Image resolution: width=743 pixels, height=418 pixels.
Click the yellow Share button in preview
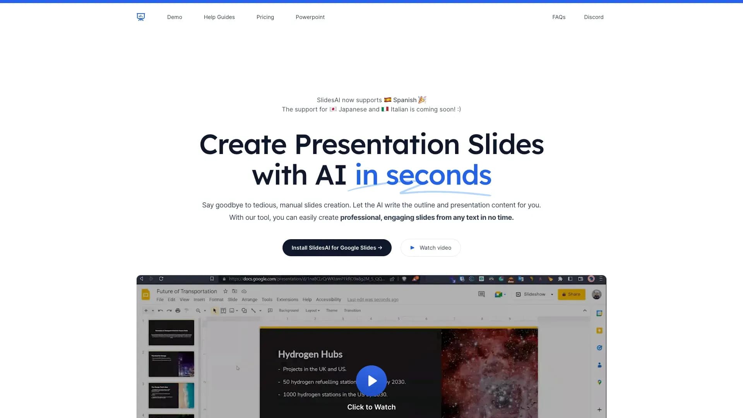[x=572, y=294]
